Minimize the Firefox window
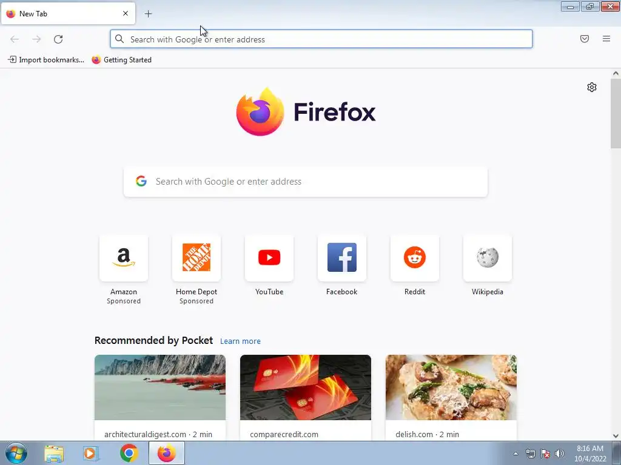This screenshot has width=621, height=465. point(570,7)
